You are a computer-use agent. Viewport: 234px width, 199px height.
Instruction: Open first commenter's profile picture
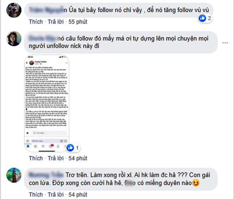click(x=14, y=10)
